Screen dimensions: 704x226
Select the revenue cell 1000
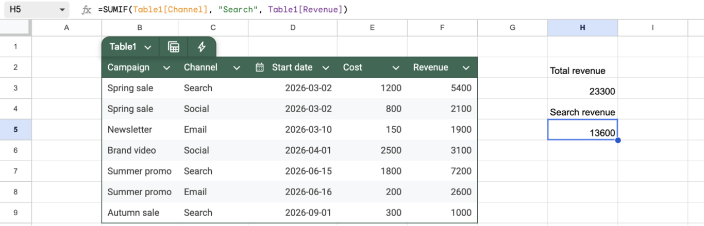tap(442, 213)
